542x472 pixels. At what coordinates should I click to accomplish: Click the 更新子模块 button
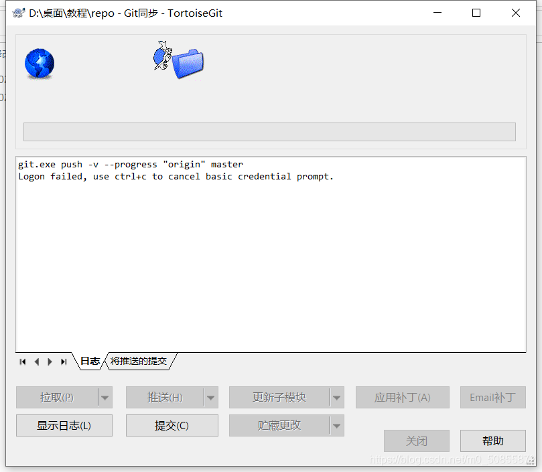tap(279, 398)
